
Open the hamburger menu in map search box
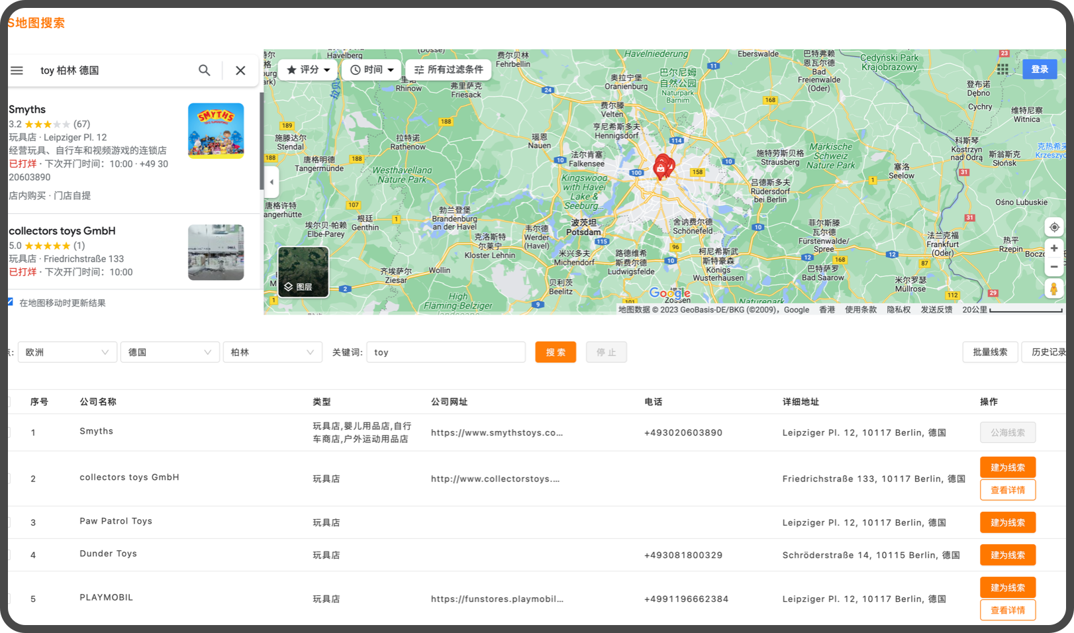click(x=17, y=70)
